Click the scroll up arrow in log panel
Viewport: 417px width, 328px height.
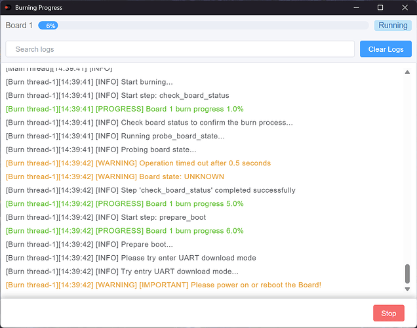click(407, 72)
